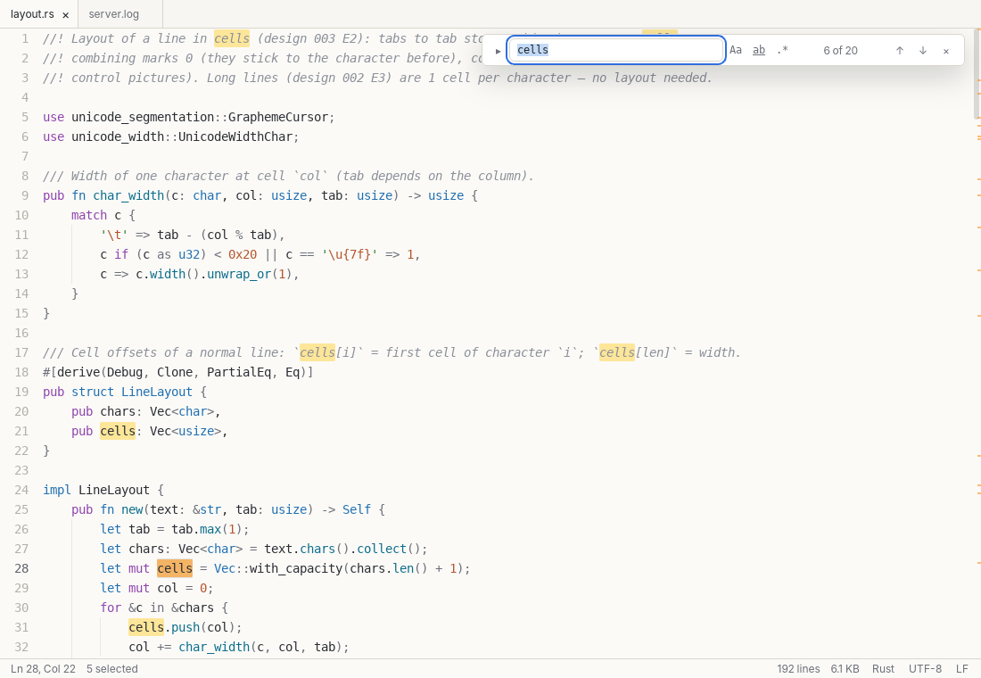Viewport: 981px width, 678px height.
Task: Go to previous match with up arrow
Action: (900, 51)
